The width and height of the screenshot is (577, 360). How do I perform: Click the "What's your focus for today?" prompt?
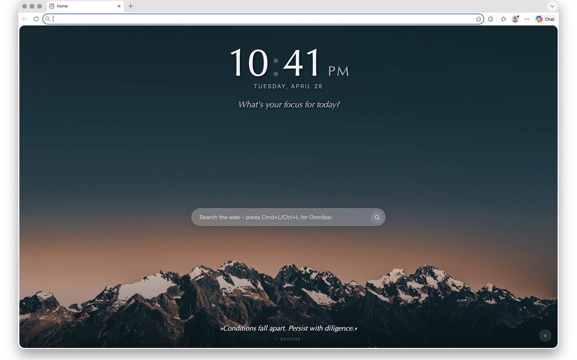click(x=288, y=104)
